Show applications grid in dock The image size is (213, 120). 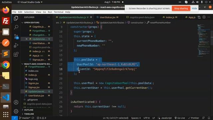point(6,115)
